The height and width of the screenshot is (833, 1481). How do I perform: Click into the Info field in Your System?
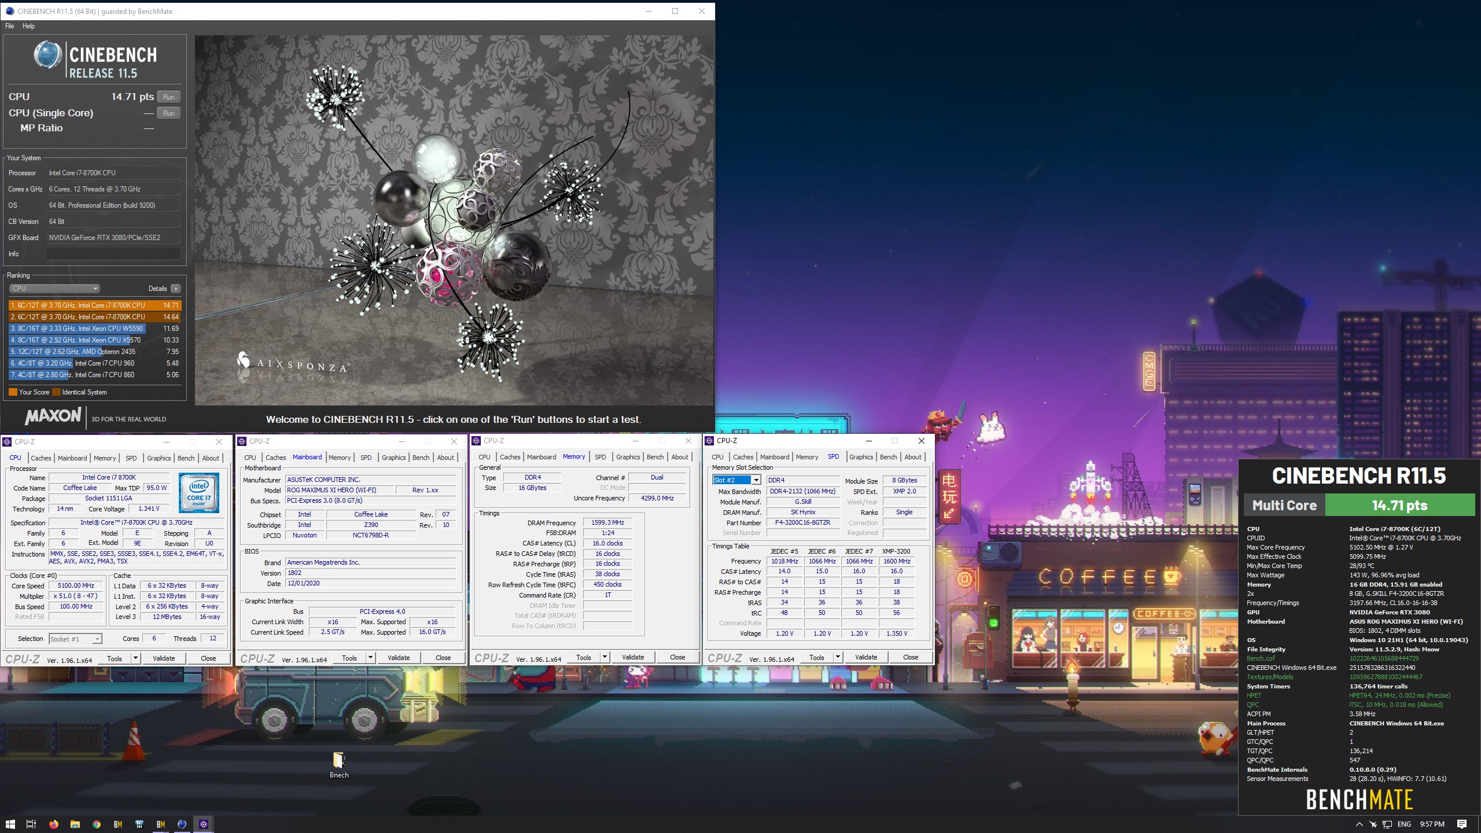coord(113,254)
